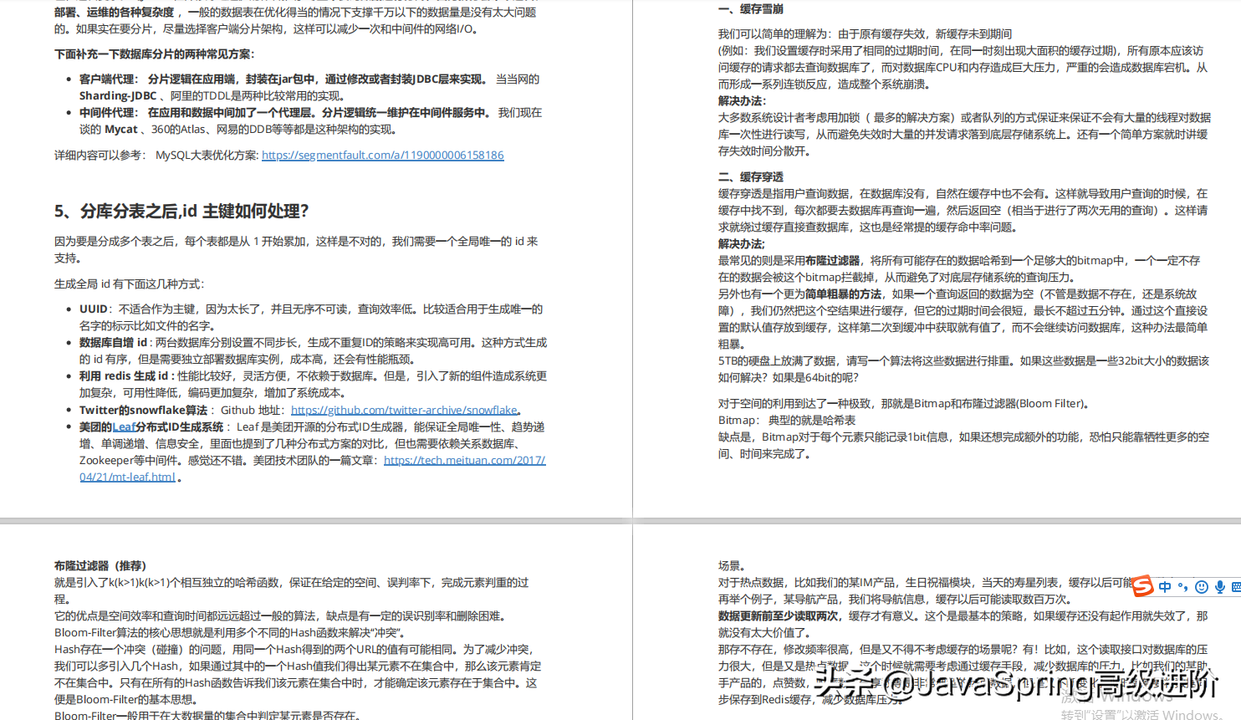This screenshot has width=1241, height=720.
Task: Click the bold label 客户端代理
Action: click(x=107, y=79)
